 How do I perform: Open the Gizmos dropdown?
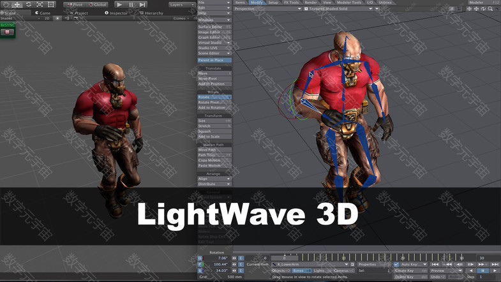181,19
